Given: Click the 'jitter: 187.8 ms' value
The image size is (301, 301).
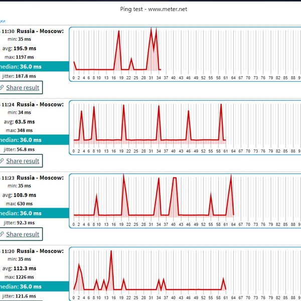Looking at the screenshot, I should (x=19, y=76).
